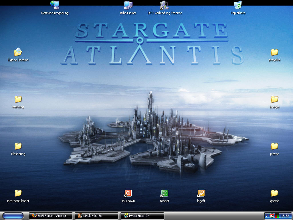Open the Papierkorb recycle bin
The image size is (293, 220).
coord(238,5)
